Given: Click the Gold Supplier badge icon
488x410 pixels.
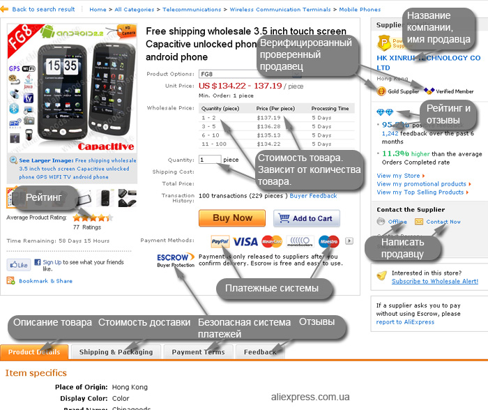Looking at the screenshot, I should 381,91.
